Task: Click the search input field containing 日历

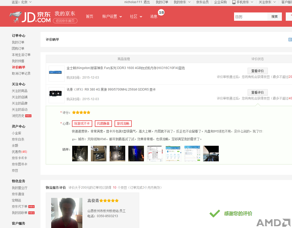Action: tap(251, 17)
